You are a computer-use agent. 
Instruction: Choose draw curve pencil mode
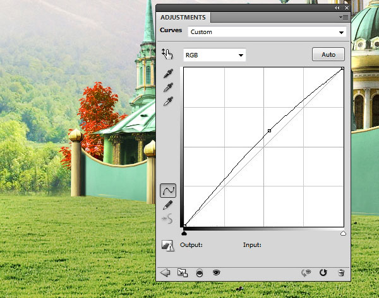168,205
